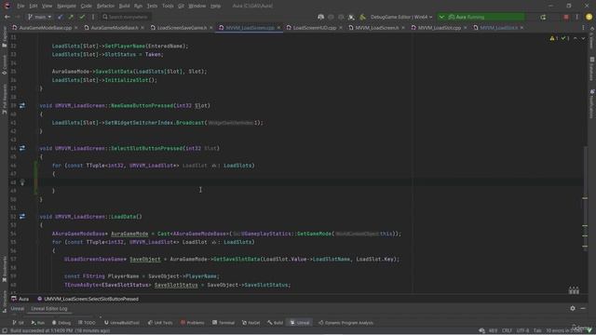Open the Problems tool window

click(x=193, y=323)
